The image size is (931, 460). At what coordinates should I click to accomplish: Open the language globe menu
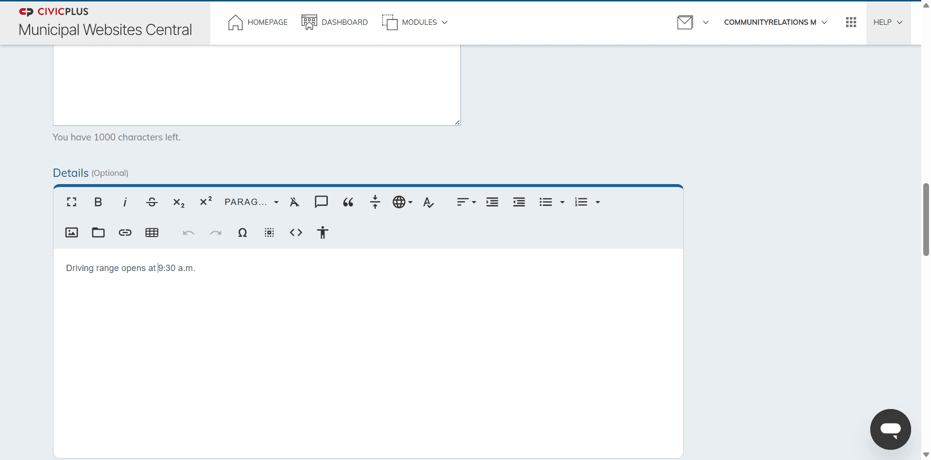click(403, 202)
